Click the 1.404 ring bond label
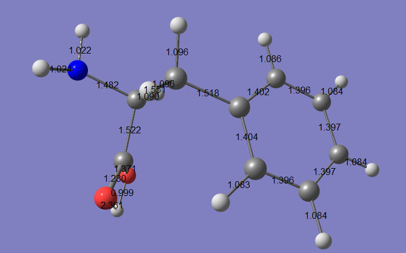The height and width of the screenshot is (253, 406). click(x=247, y=137)
